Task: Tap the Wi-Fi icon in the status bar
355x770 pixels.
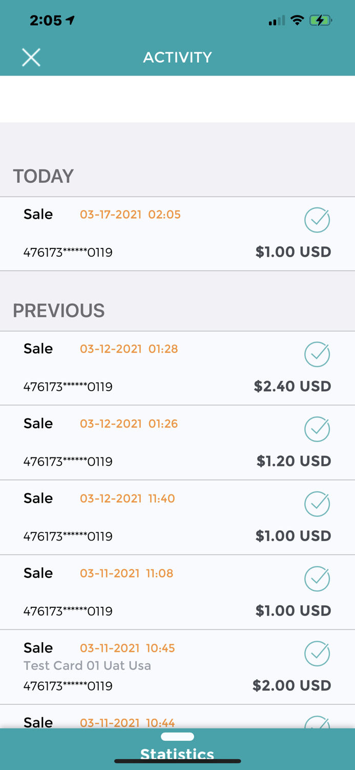Action: [297, 21]
